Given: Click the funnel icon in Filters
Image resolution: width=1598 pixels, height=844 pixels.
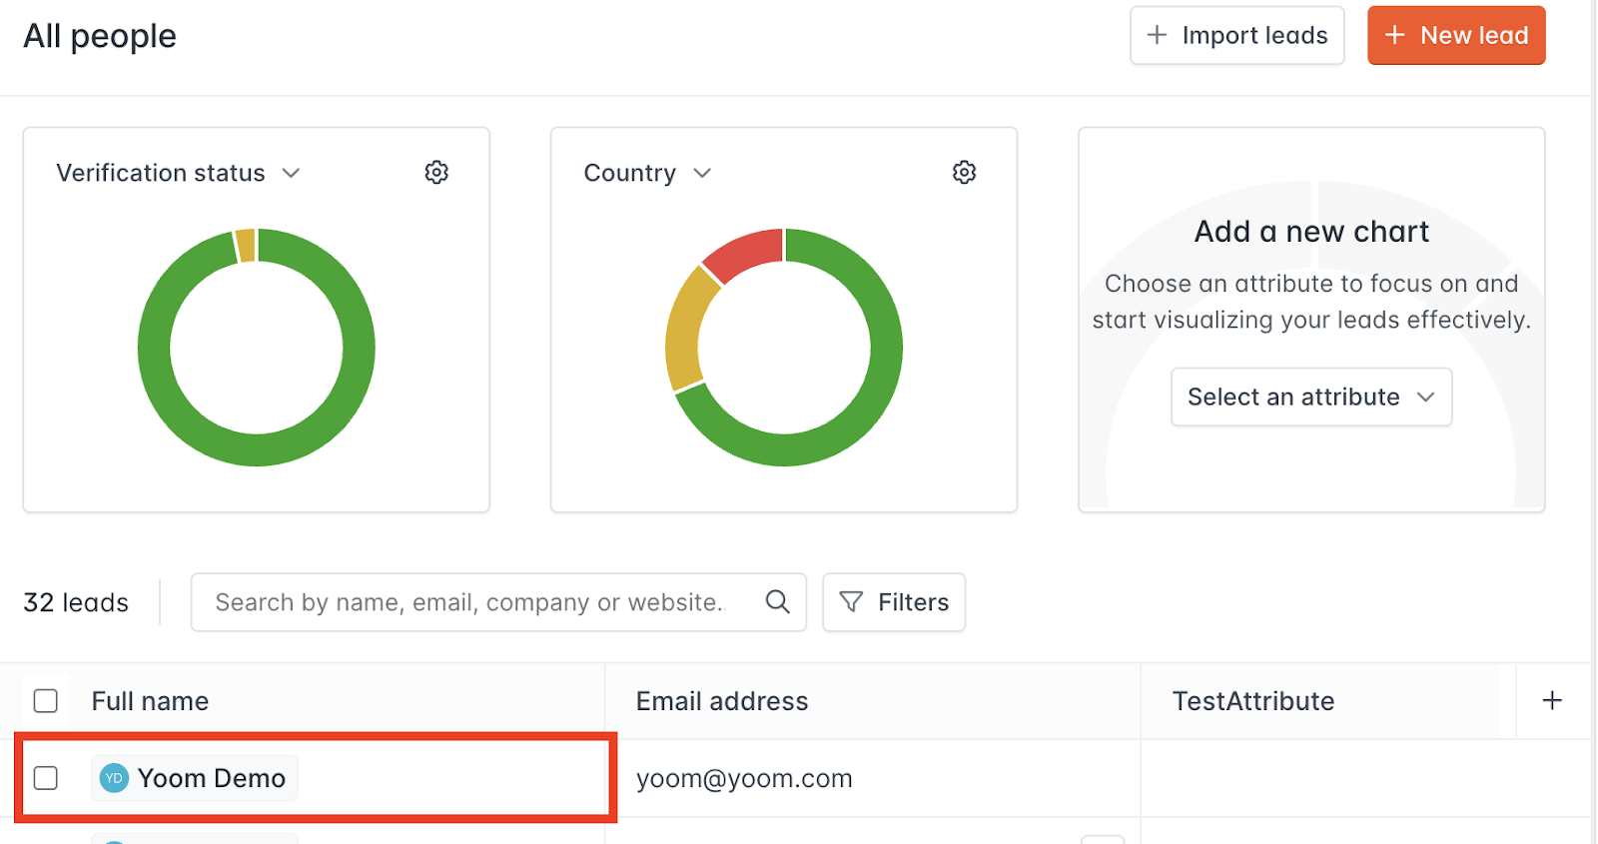Looking at the screenshot, I should coord(851,601).
